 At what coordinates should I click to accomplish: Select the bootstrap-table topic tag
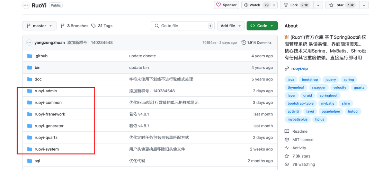click(301, 104)
